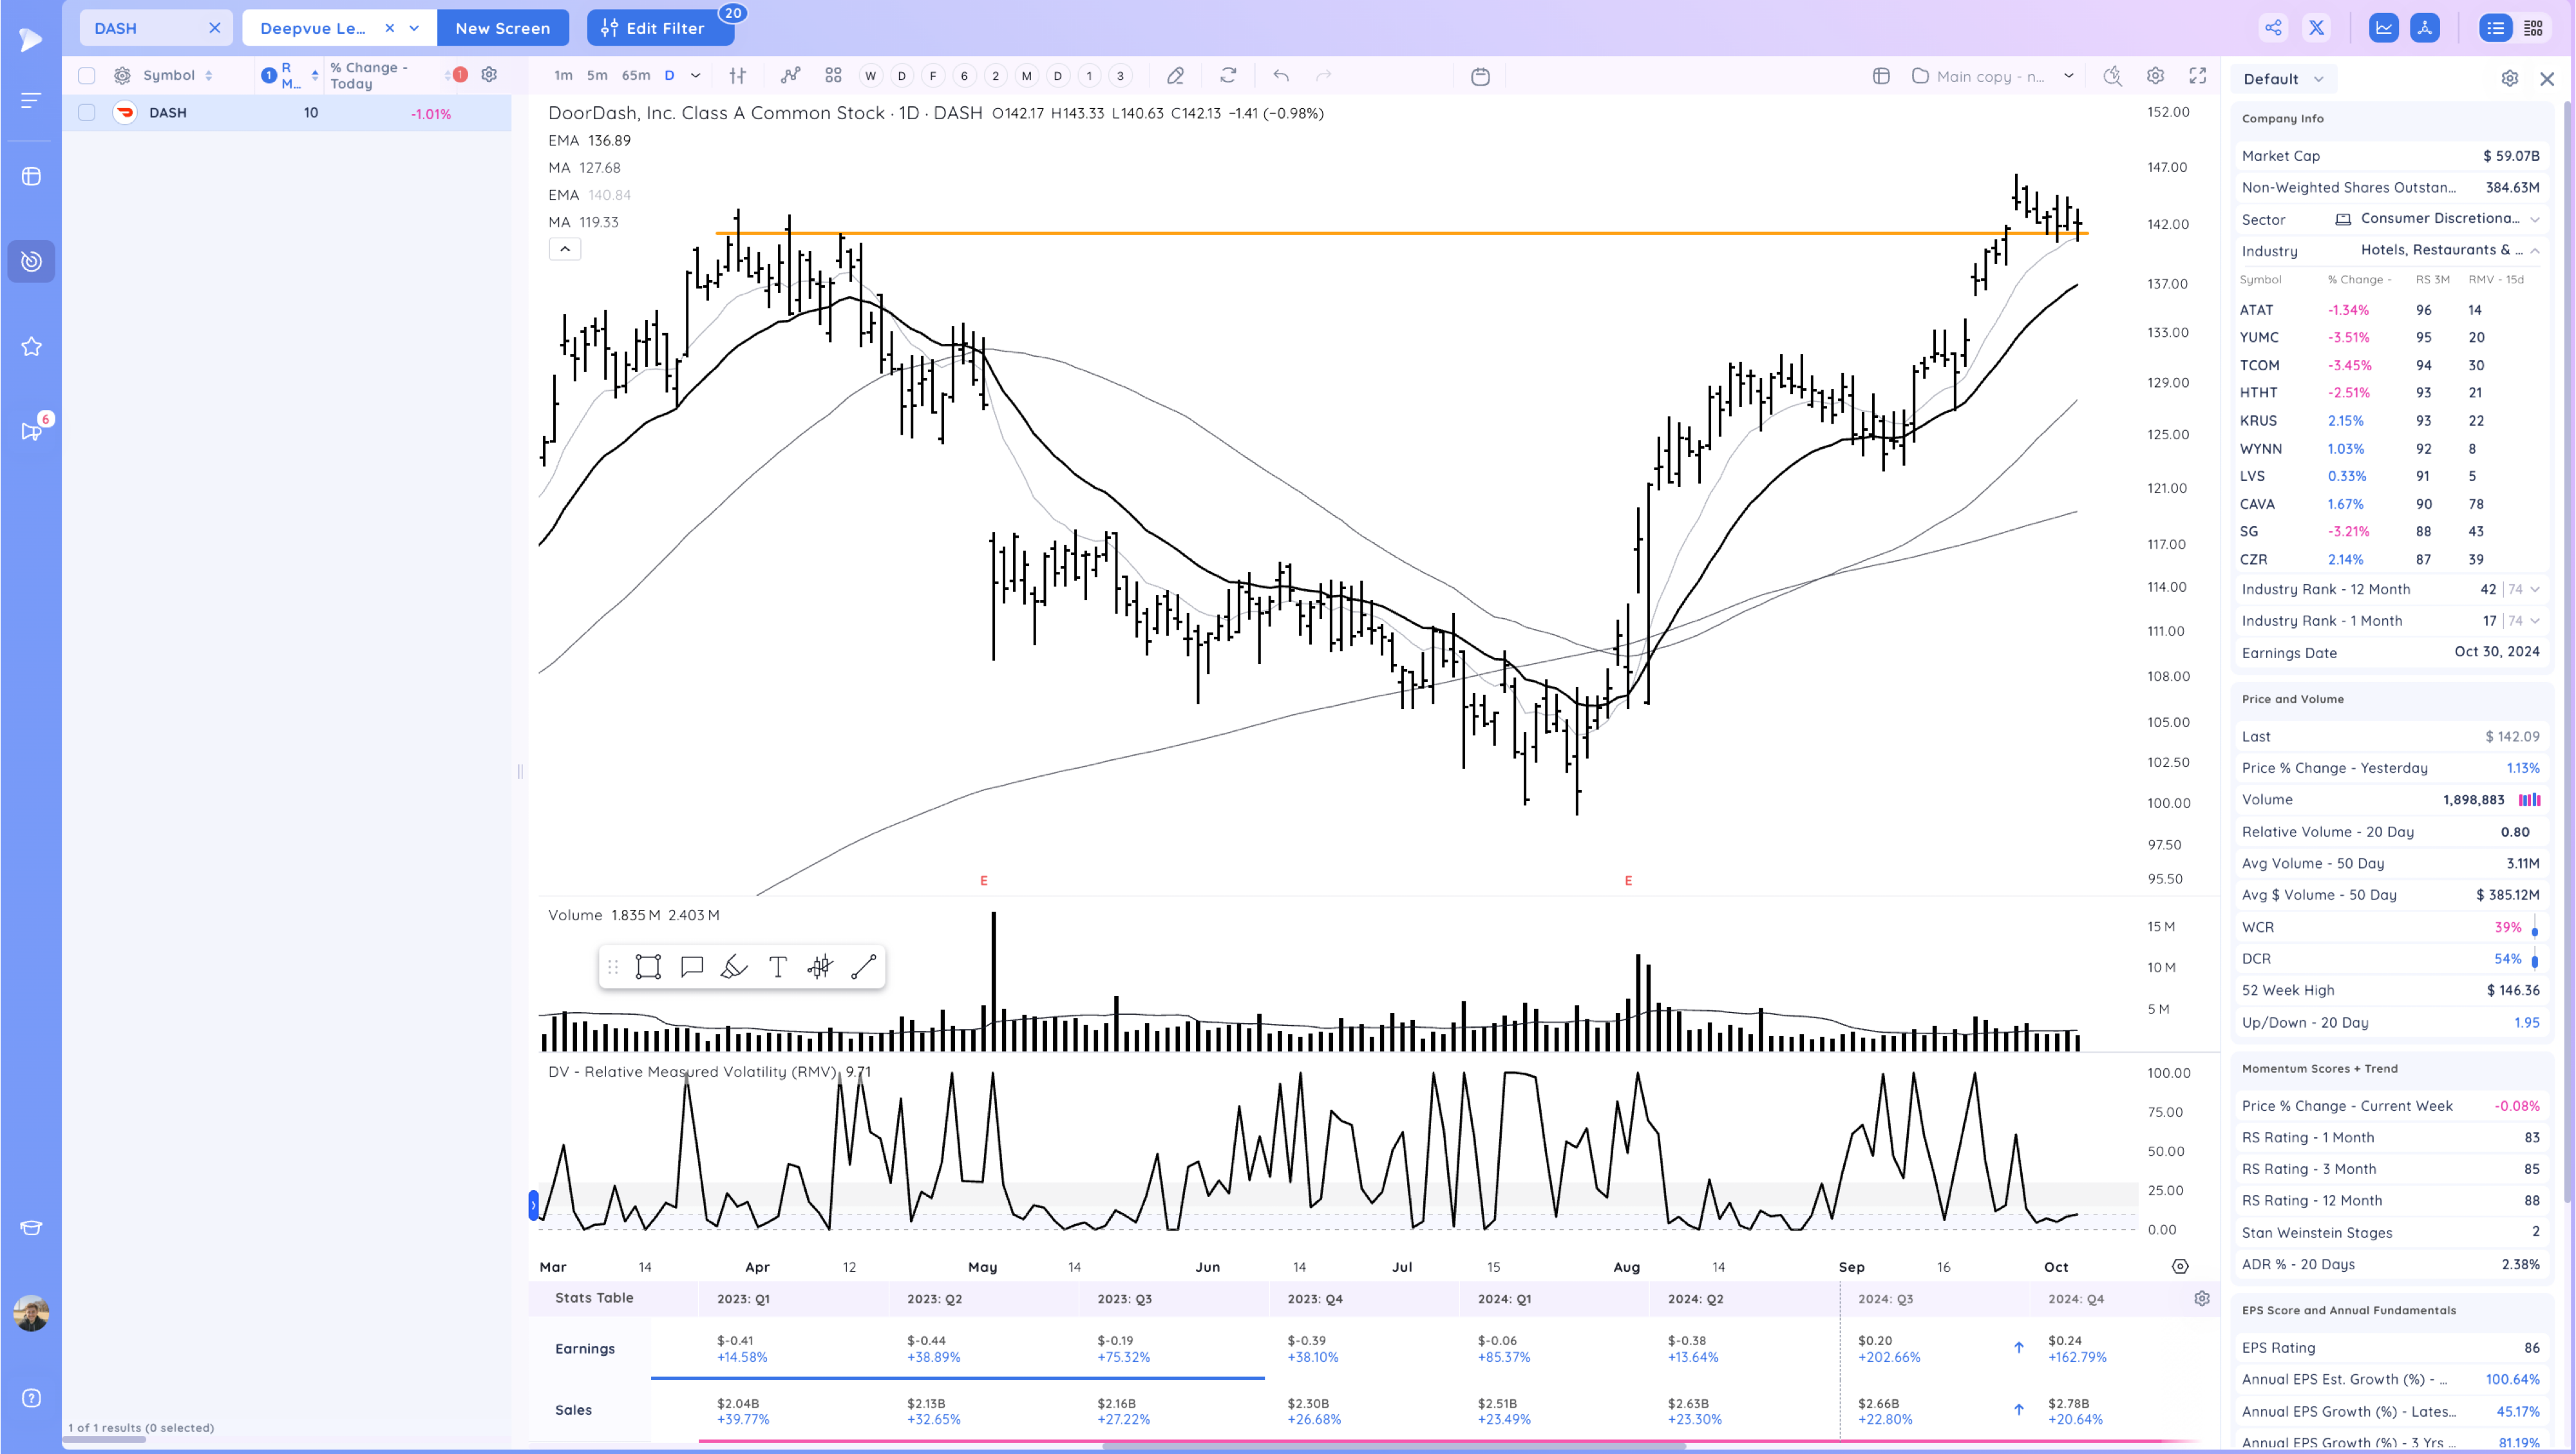
Task: Select the rectangle drawing tool
Action: point(648,966)
